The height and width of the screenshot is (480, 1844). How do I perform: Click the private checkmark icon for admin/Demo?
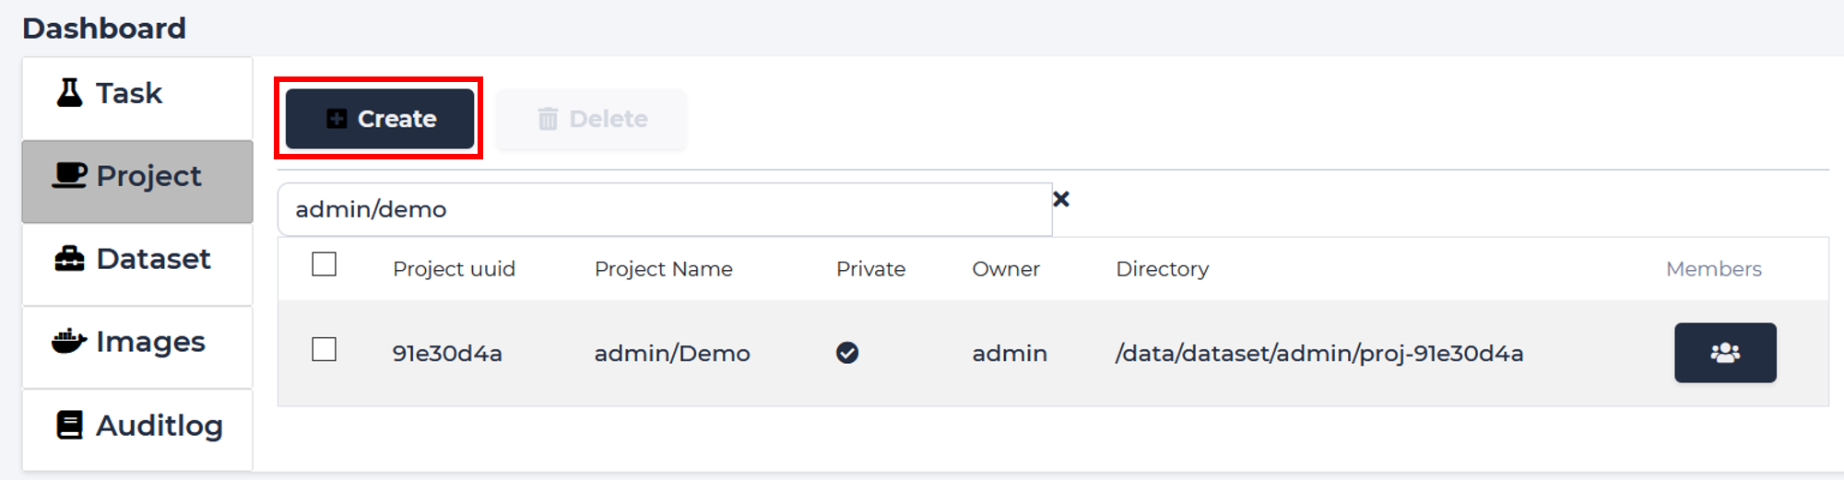(847, 353)
